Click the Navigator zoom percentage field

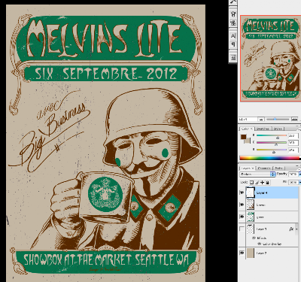tap(248, 120)
